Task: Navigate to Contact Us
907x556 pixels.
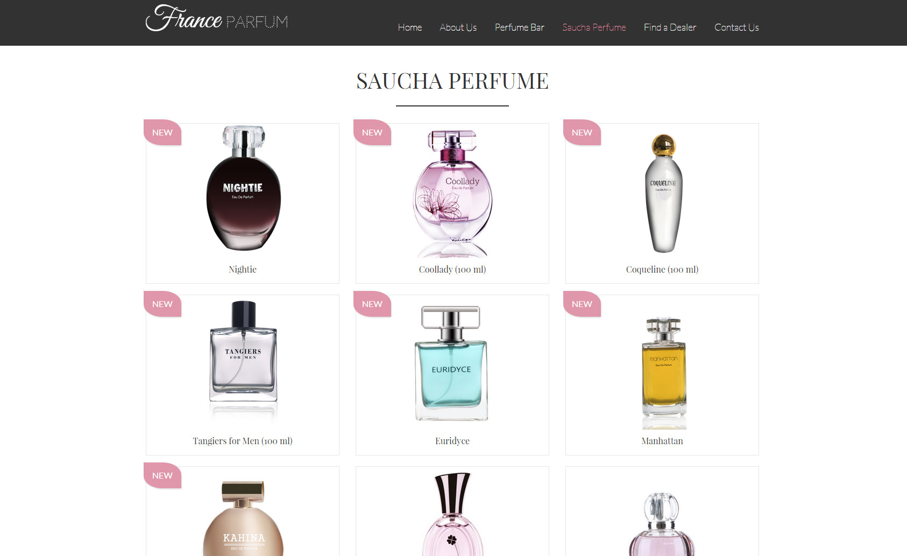Action: [x=736, y=27]
